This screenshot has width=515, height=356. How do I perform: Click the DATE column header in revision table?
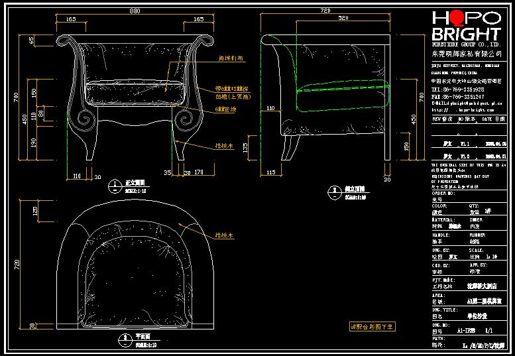(494, 119)
